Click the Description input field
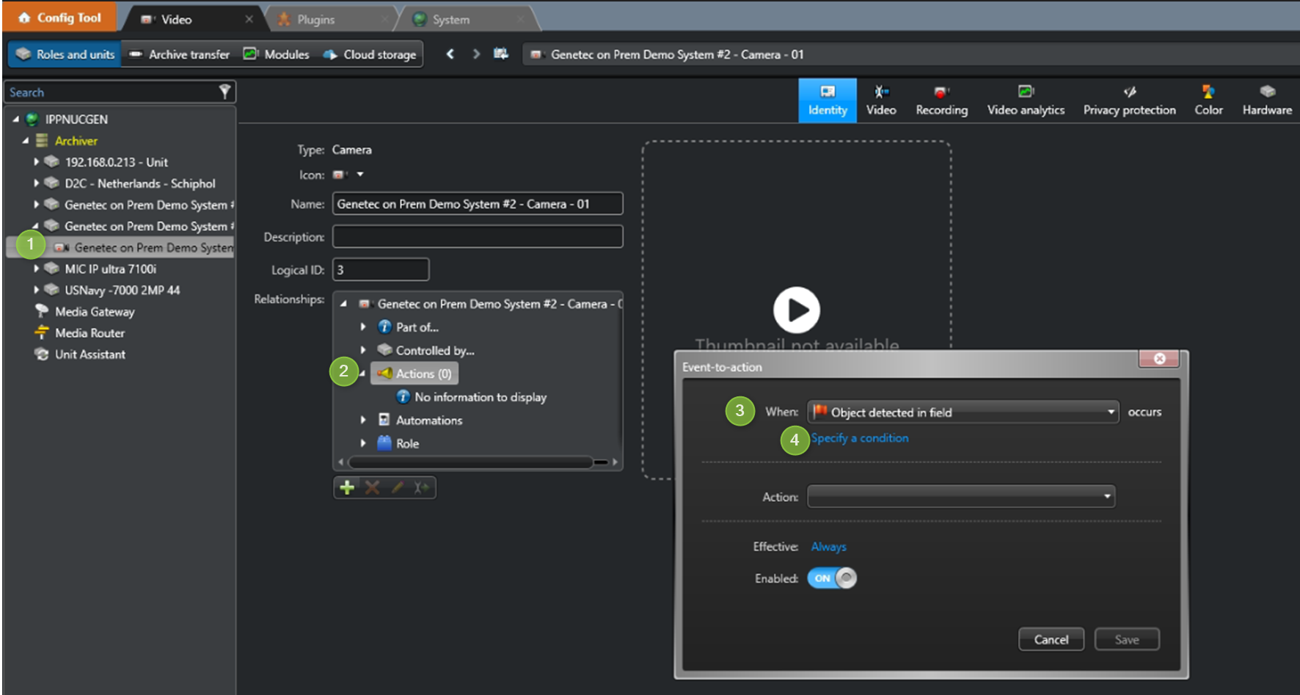Image resolution: width=1300 pixels, height=695 pixels. (x=477, y=237)
